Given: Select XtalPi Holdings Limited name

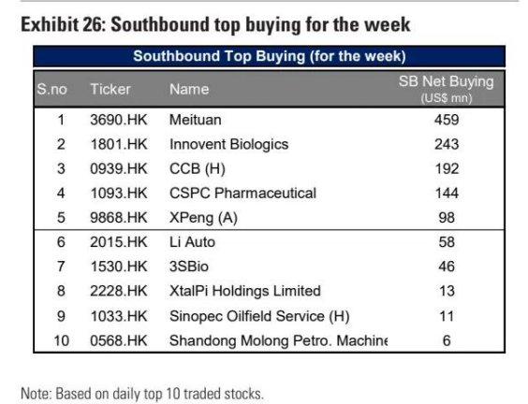Looking at the screenshot, I should pyautogui.click(x=244, y=292).
